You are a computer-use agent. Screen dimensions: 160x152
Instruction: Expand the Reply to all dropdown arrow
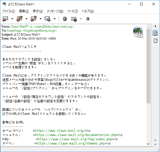click(x=26, y=19)
